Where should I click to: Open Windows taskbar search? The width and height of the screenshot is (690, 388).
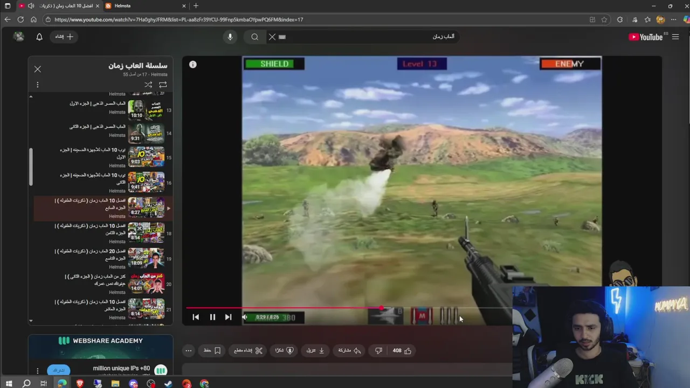click(x=26, y=384)
